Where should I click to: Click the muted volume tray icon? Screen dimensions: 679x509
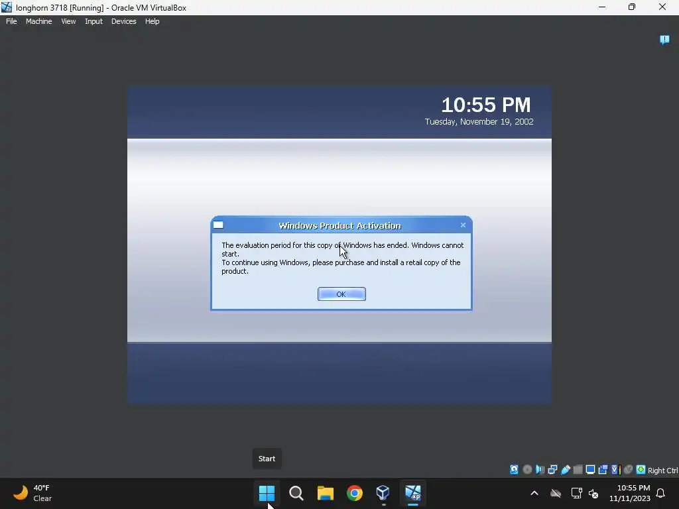(x=593, y=493)
